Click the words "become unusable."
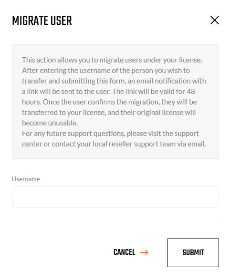 click(x=50, y=123)
